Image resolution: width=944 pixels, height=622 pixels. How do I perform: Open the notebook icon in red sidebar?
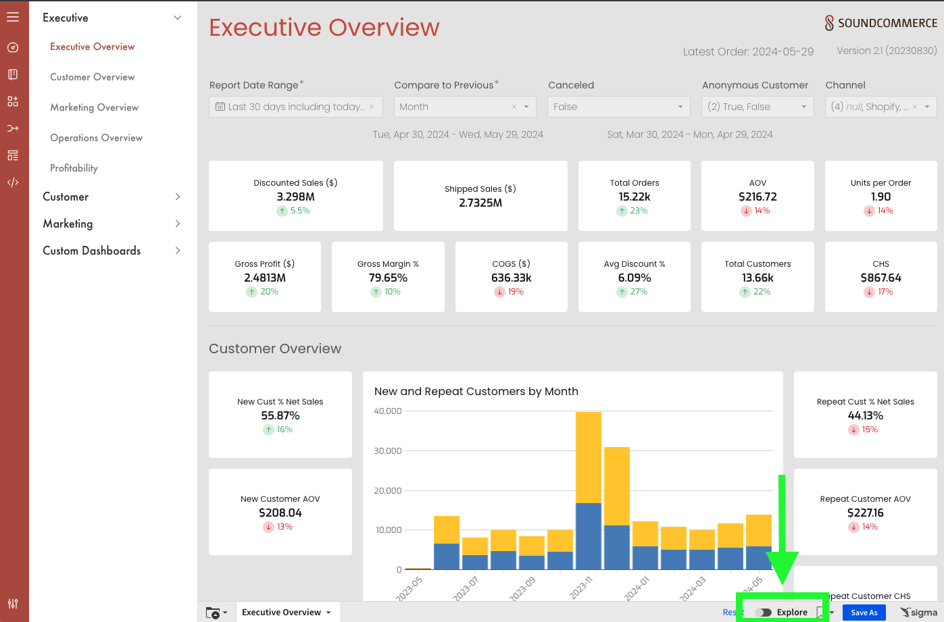[13, 74]
